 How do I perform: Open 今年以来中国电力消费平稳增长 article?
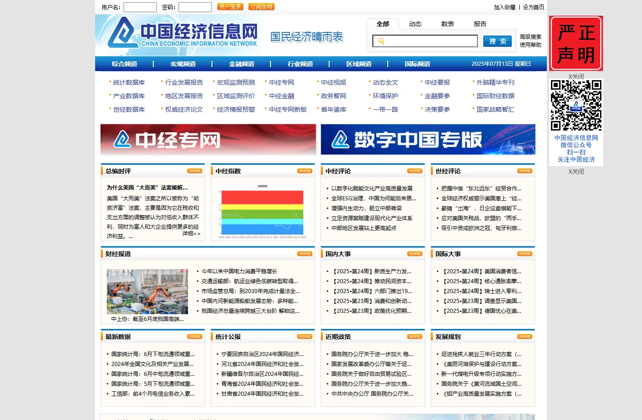coord(239,271)
